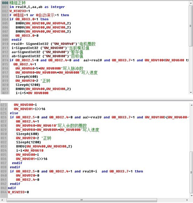Click the bottom pane scroll-down arrow
Viewport: 193px width, 203px height.
pos(192,196)
